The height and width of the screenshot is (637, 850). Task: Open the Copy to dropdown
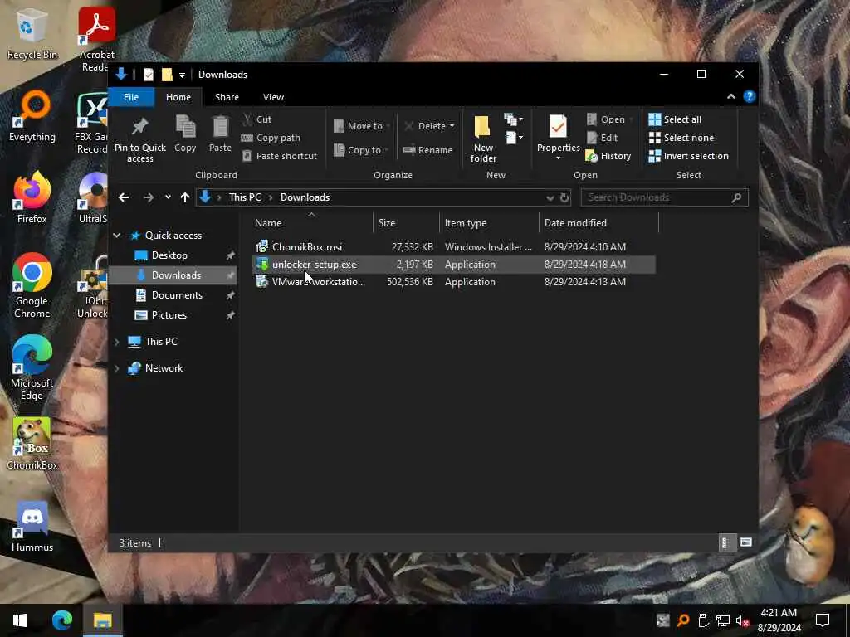(x=361, y=150)
